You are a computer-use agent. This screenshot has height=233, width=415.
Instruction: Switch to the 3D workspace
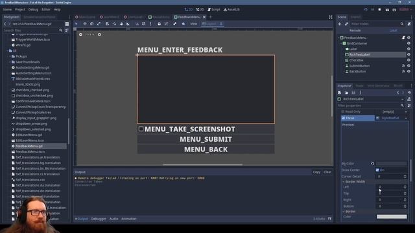click(x=200, y=10)
